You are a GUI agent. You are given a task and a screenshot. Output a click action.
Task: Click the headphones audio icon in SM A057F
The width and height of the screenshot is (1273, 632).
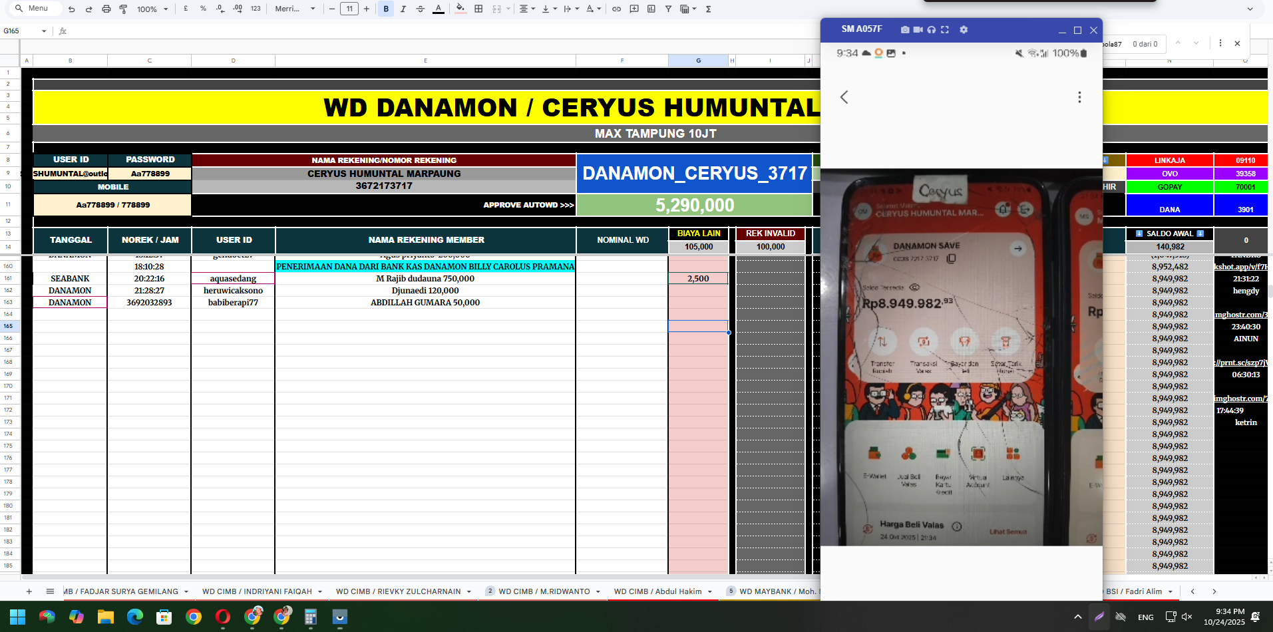pos(932,29)
